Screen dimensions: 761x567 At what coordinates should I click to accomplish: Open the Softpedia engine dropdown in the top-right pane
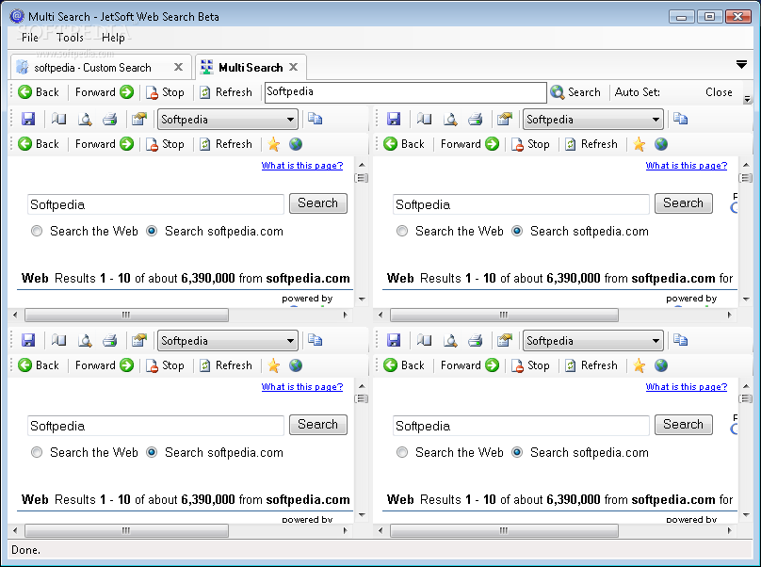click(x=593, y=120)
